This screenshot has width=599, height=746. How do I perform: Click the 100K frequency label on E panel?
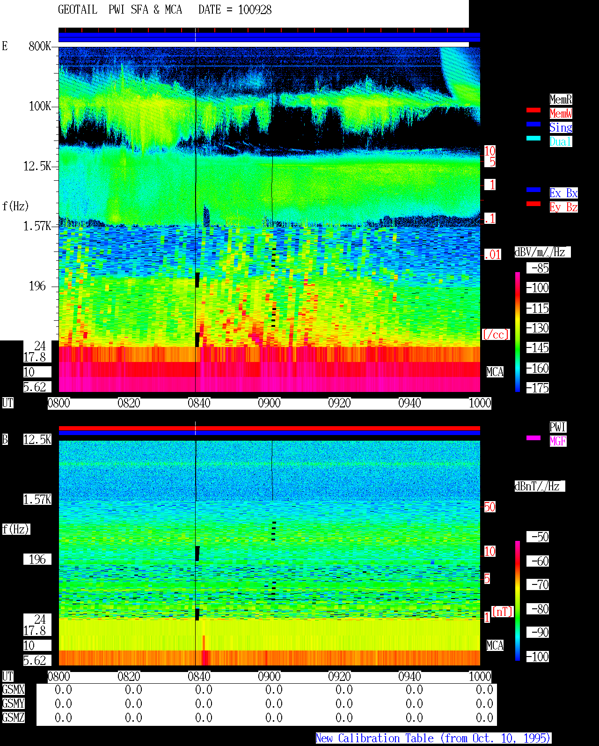40,106
